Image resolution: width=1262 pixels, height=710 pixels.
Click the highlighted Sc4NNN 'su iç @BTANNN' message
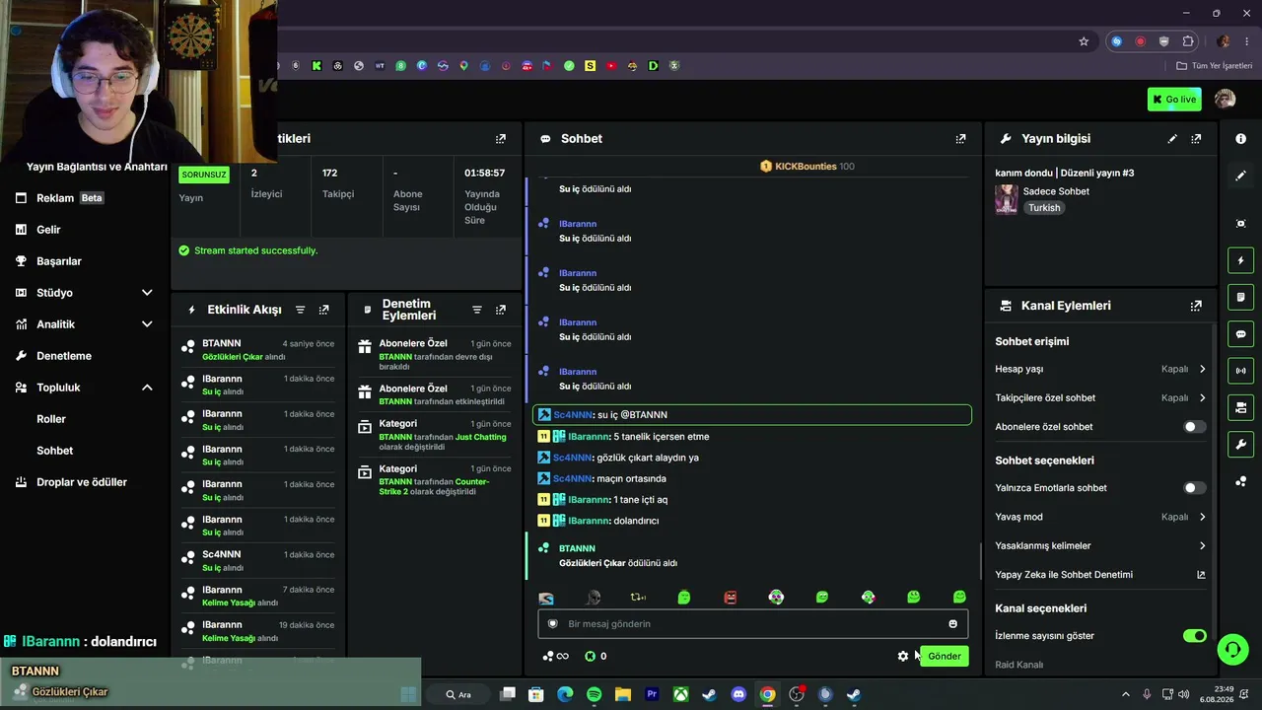click(752, 415)
